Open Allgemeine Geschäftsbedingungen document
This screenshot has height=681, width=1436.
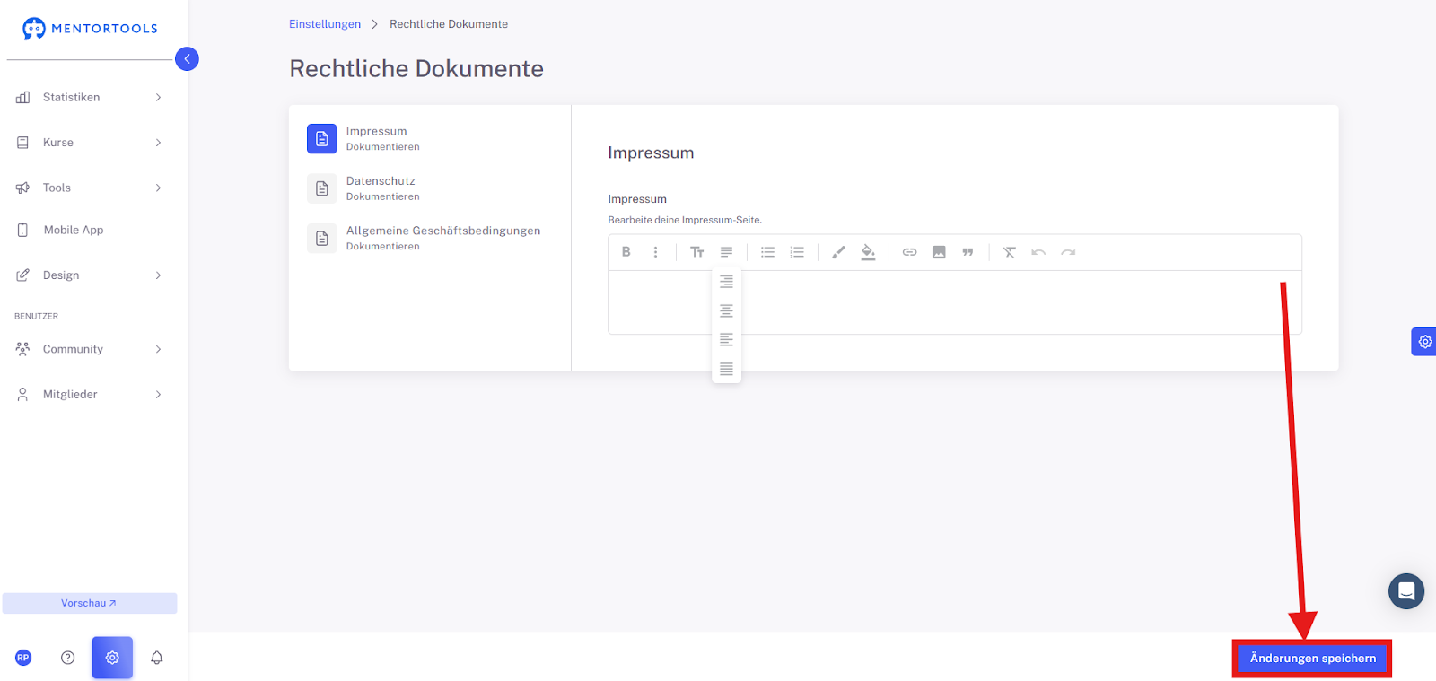point(430,238)
